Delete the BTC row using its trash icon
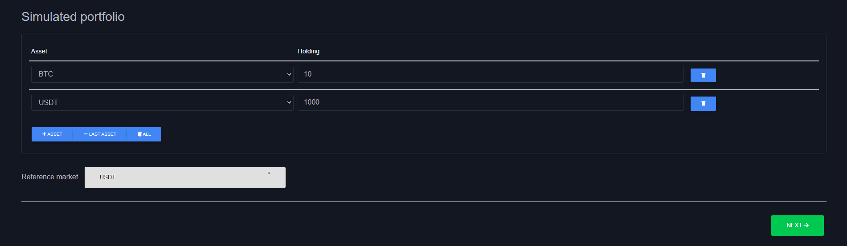Viewport: 847px width, 246px height. click(x=703, y=76)
